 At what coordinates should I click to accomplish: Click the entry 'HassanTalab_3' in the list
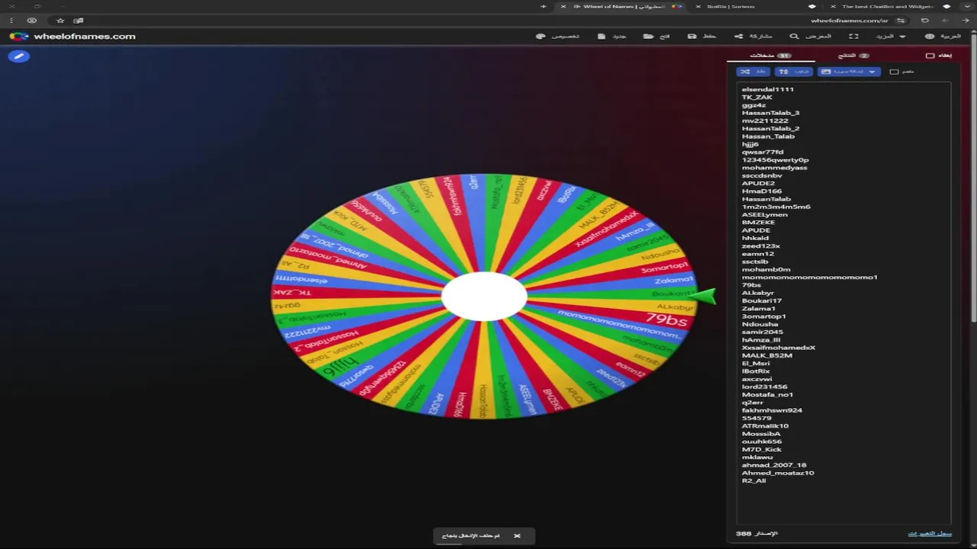click(770, 113)
